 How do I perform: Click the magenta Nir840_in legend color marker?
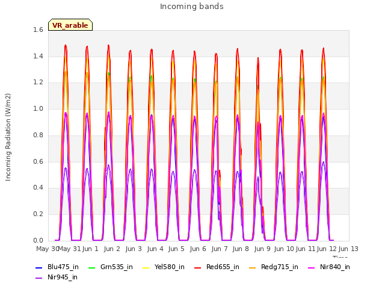click(x=312, y=267)
